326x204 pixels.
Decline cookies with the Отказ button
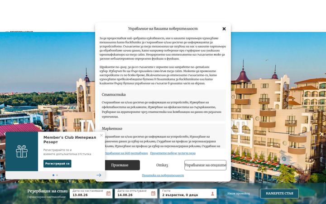[x=162, y=165]
